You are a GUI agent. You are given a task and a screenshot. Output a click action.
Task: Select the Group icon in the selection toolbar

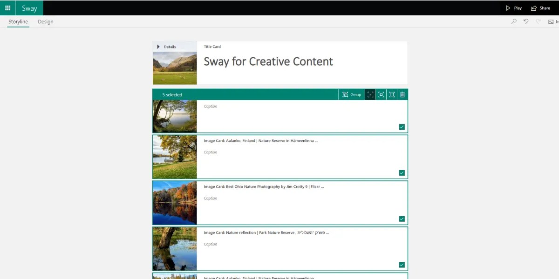pos(351,94)
